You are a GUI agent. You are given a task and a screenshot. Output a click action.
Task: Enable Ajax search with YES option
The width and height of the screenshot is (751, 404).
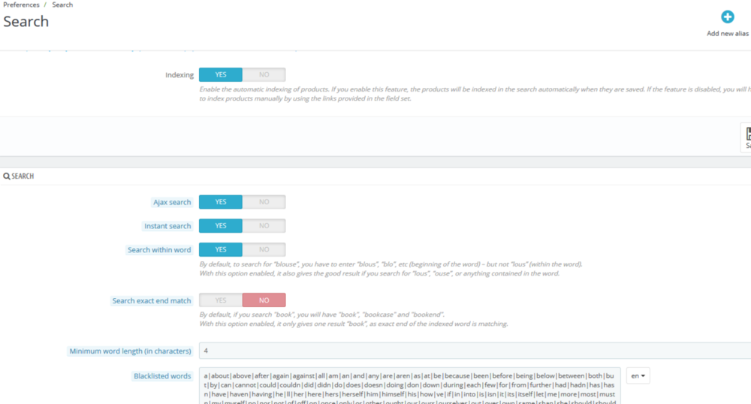pos(221,202)
